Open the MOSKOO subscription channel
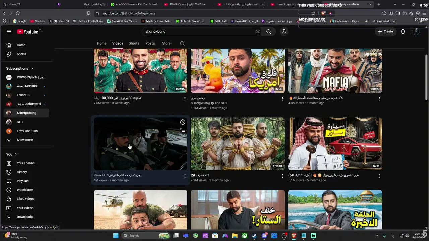Screen dimensions: 429x241 (26, 86)
